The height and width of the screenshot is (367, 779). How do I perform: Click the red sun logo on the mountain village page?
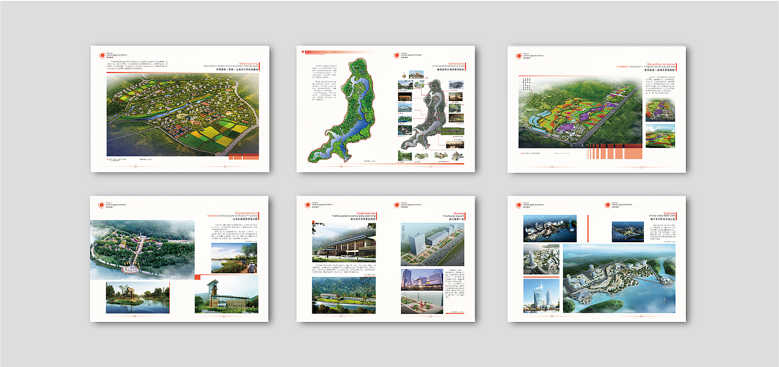[102, 55]
